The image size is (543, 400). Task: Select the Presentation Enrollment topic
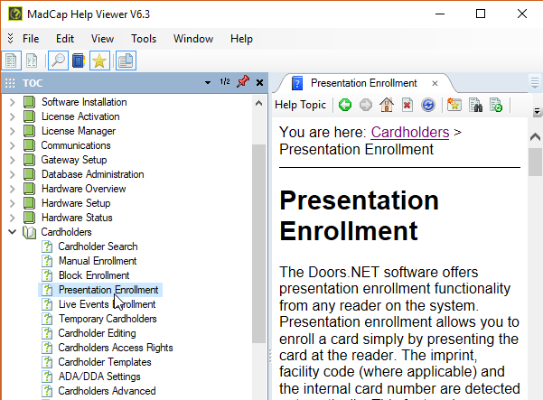(x=108, y=290)
